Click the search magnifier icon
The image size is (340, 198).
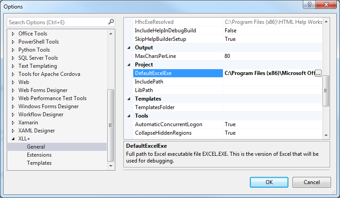111,22
